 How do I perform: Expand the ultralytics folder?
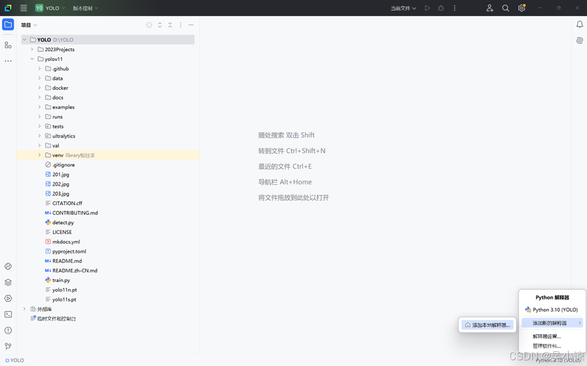(x=40, y=136)
